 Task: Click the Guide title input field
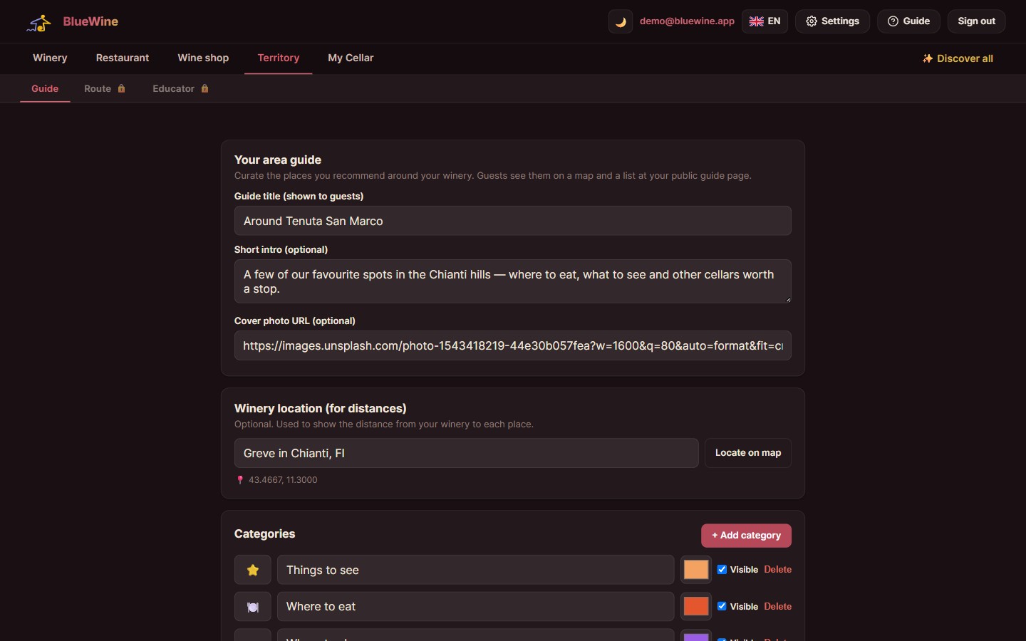pos(513,221)
